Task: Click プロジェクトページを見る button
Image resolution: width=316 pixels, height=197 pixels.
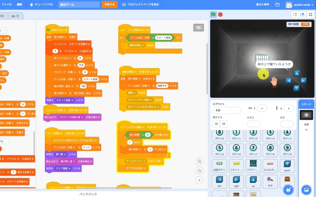Action: [x=140, y=5]
